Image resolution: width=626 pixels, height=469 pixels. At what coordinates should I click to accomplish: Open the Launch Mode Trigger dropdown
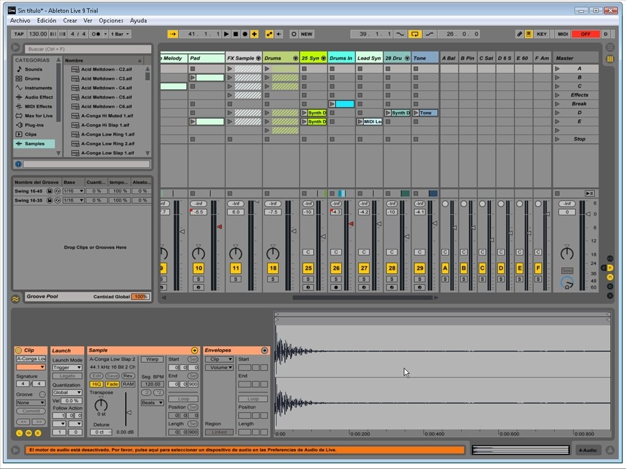(x=67, y=367)
